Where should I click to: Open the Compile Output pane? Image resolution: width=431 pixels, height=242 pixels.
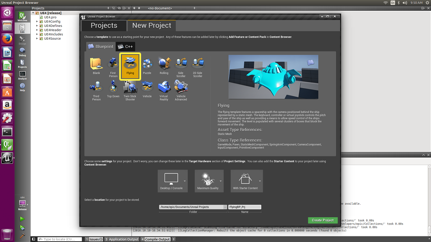coord(156,239)
